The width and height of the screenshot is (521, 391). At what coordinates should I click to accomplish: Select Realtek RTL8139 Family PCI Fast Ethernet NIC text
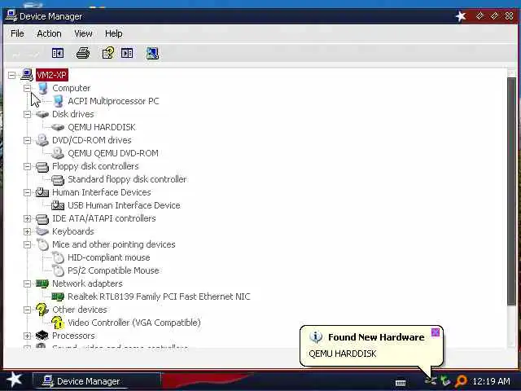[159, 297]
